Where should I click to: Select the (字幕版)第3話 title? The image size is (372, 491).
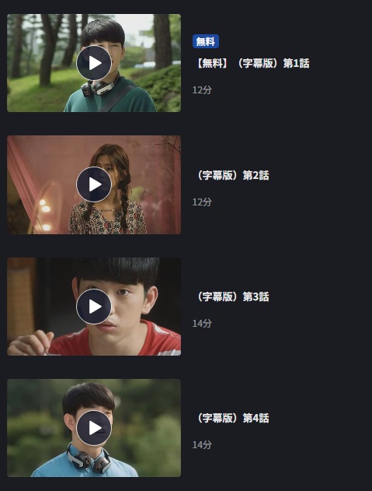(x=231, y=296)
